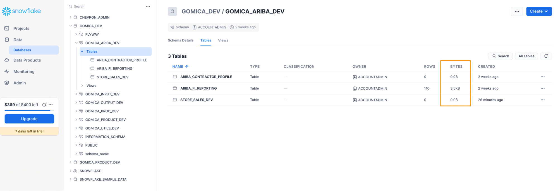Open the Projects sidebar icon
Image resolution: width=558 pixels, height=191 pixels.
[7, 28]
